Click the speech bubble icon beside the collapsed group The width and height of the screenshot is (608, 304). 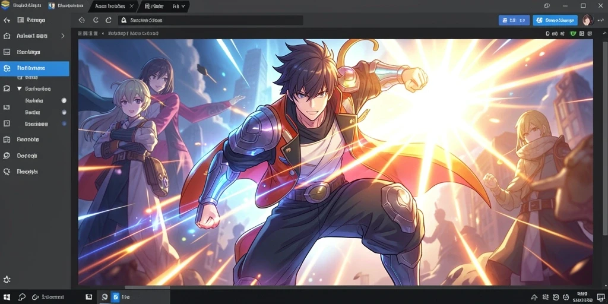pyautogui.click(x=6, y=89)
